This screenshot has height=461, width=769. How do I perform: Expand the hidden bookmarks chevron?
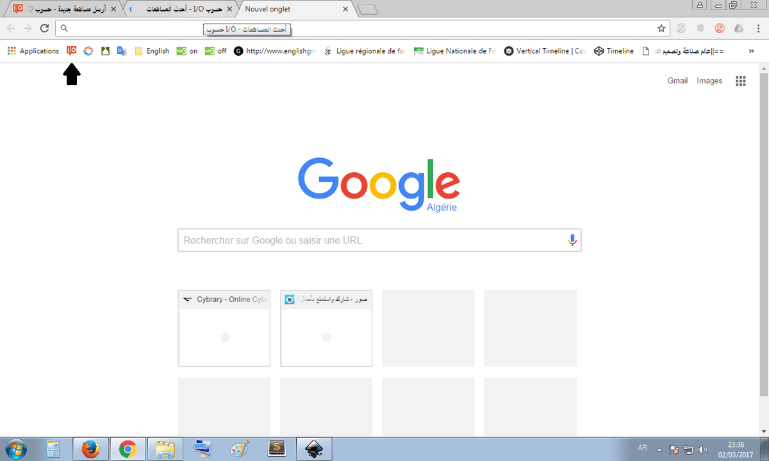pos(751,51)
